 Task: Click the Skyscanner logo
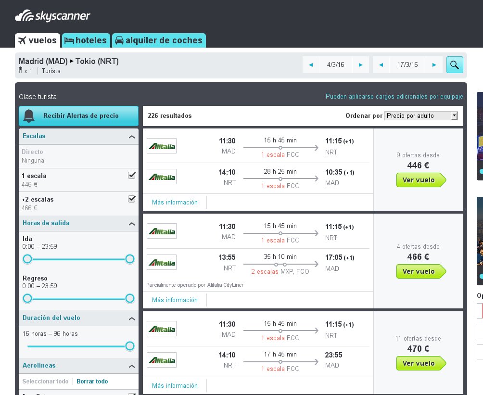coord(52,16)
